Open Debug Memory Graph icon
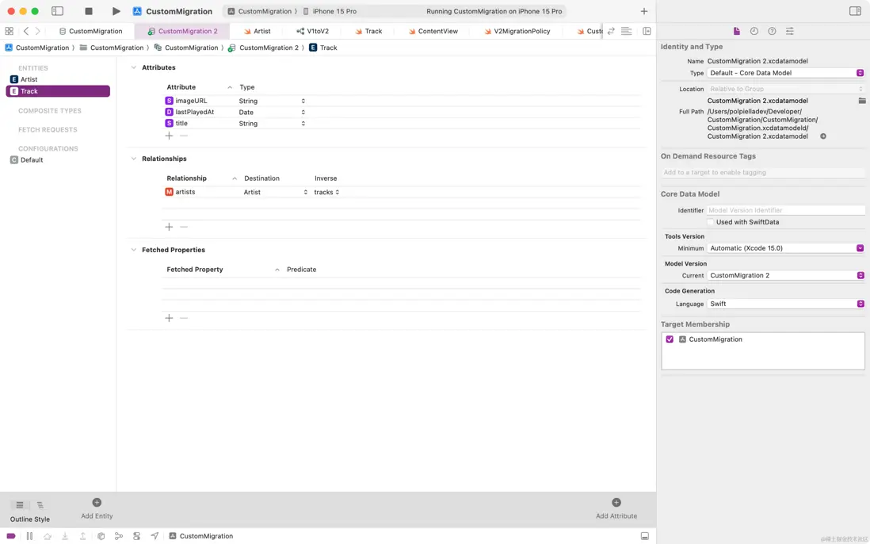Screen dimensions: 870x544 119,536
